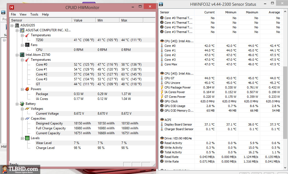Image resolution: width=288 pixels, height=174 pixels.
Task: Collapse the Intel Atom Z3740 node
Action: point(17,55)
